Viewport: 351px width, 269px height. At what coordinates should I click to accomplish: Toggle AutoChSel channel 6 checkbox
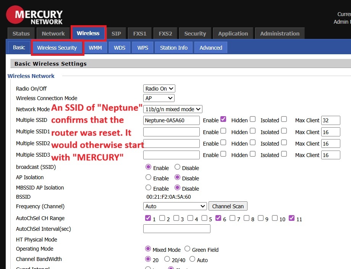point(218,218)
